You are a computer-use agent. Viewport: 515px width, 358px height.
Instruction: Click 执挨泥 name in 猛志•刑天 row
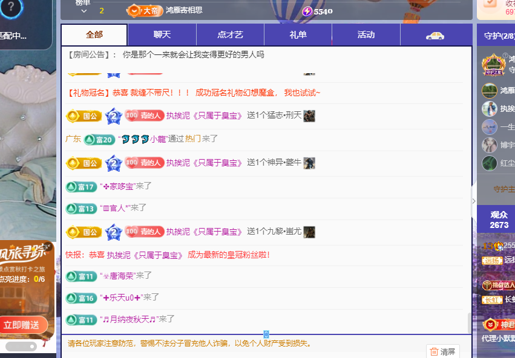205,116
